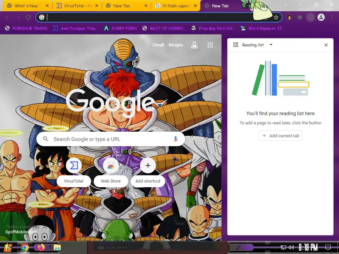Open the Chrome three-dot menu
The image size is (339, 254).
tap(332, 17)
